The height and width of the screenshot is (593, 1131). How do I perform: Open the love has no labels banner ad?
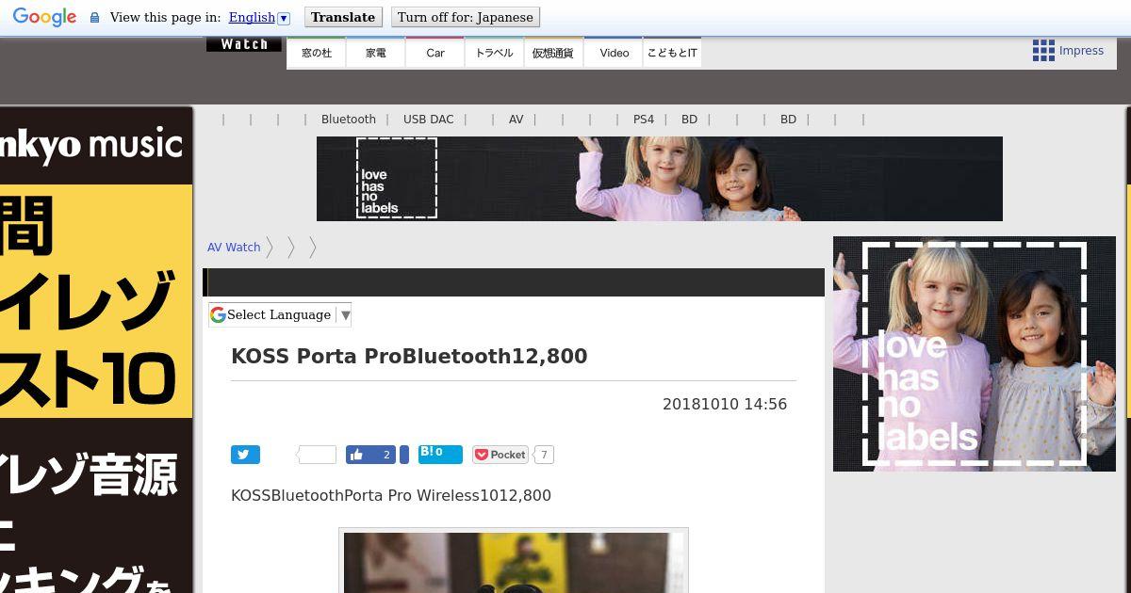click(660, 179)
